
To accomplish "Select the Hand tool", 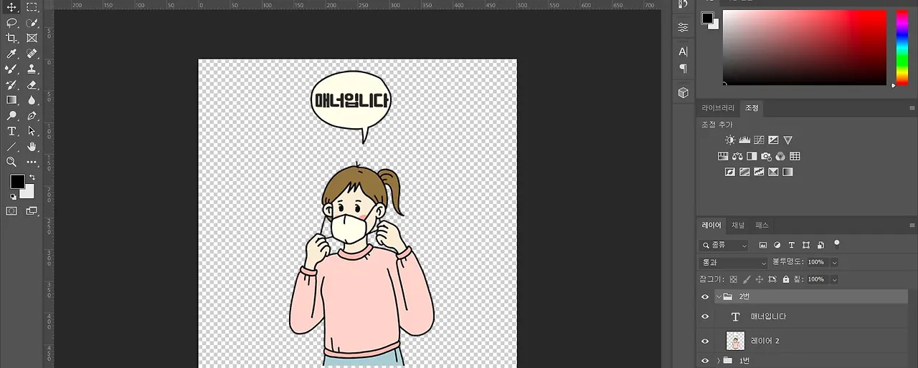I will [x=32, y=147].
